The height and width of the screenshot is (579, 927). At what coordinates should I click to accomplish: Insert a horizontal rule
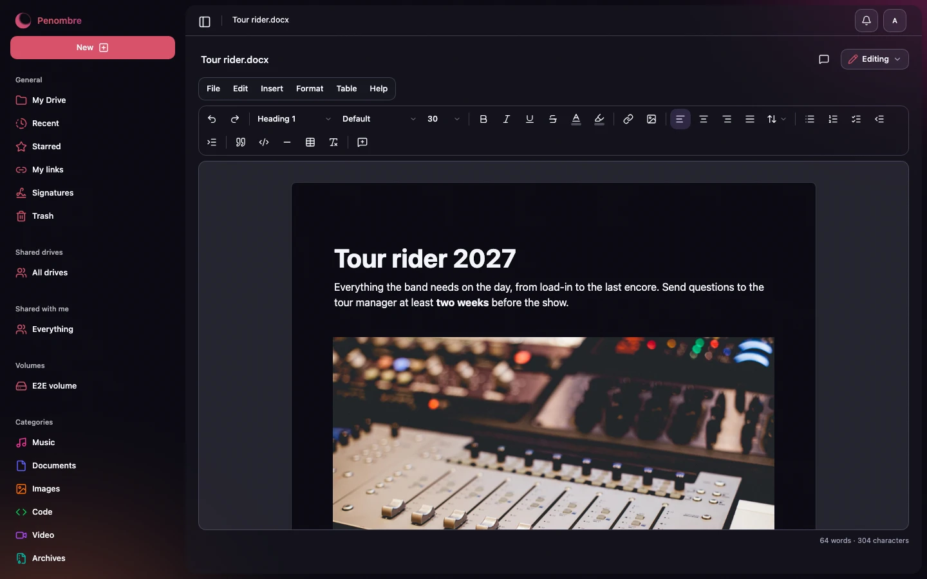(287, 142)
